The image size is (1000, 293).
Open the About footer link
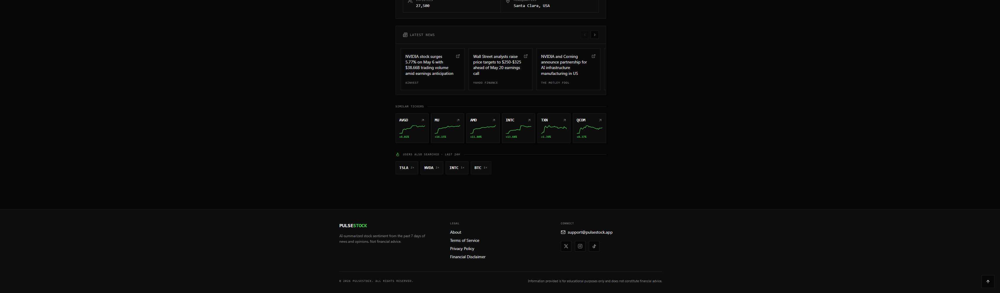455,232
